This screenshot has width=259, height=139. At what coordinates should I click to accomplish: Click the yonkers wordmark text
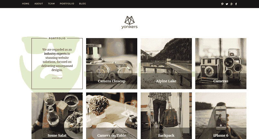pos(129,27)
